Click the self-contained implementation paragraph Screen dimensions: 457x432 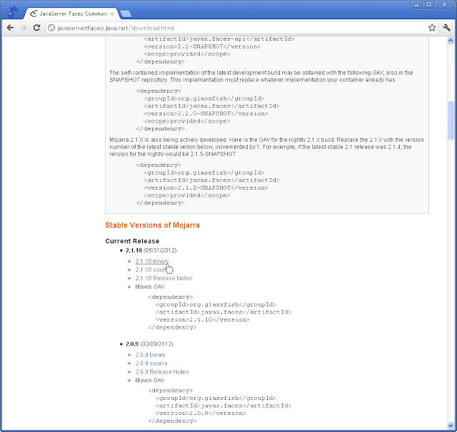click(261, 76)
